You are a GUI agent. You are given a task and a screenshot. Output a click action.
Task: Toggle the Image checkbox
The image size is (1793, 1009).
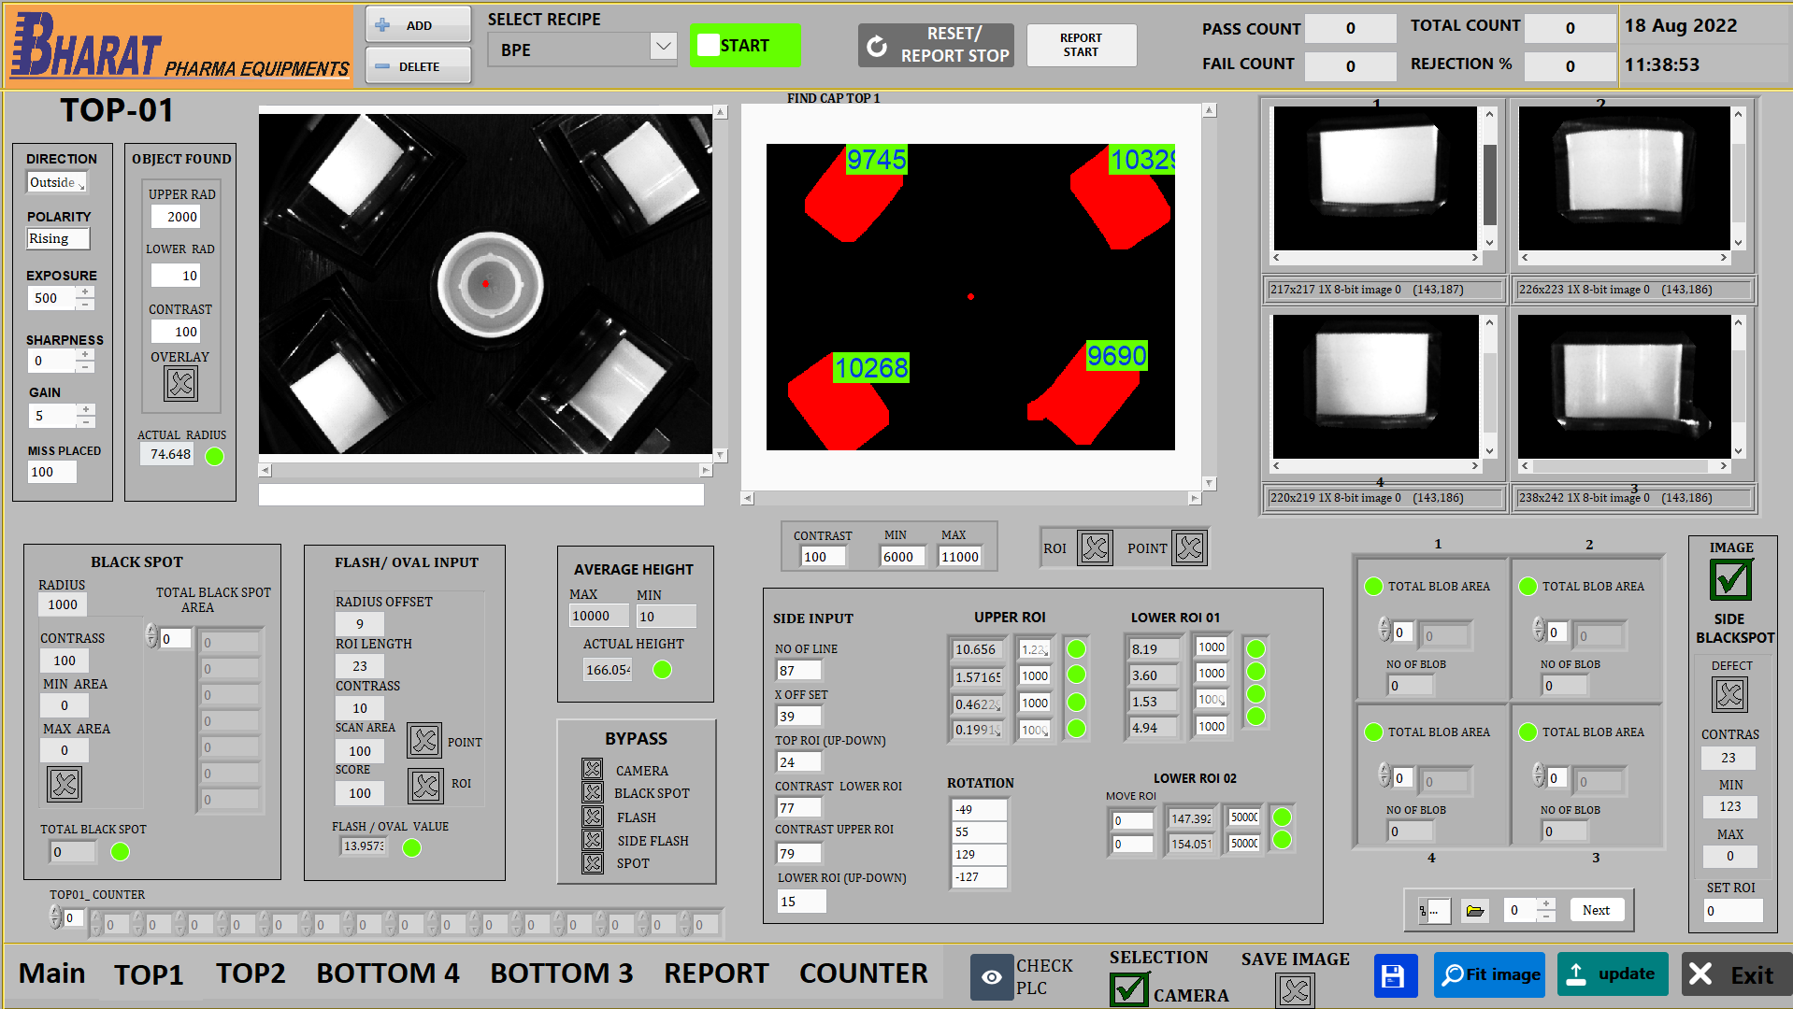click(1730, 580)
